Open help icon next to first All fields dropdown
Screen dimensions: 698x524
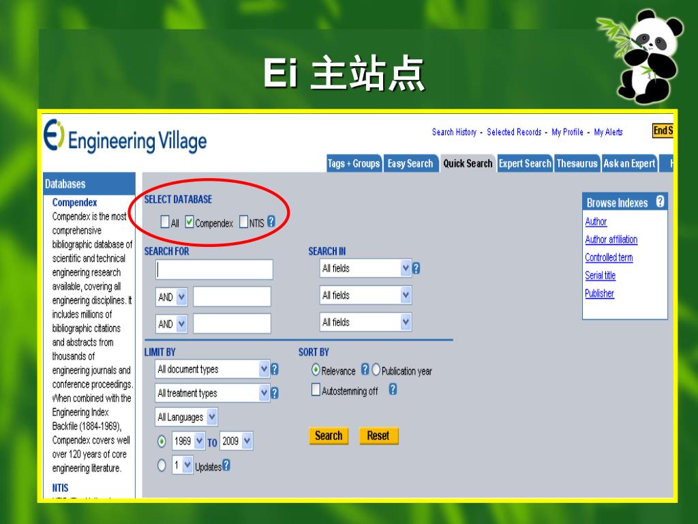tap(416, 268)
